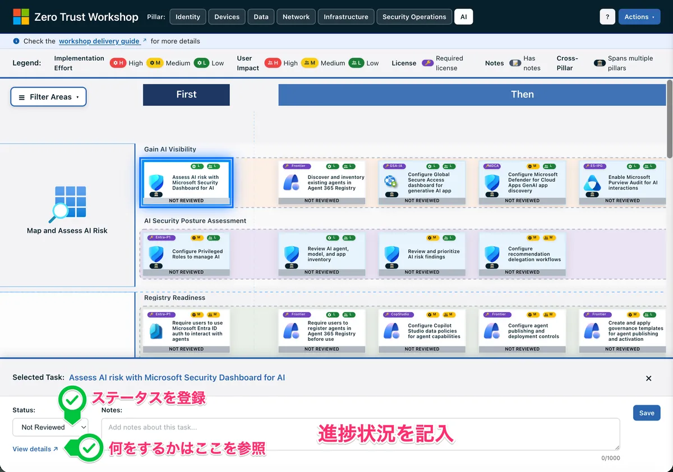Close the selected task panel
This screenshot has width=673, height=472.
[x=648, y=378]
